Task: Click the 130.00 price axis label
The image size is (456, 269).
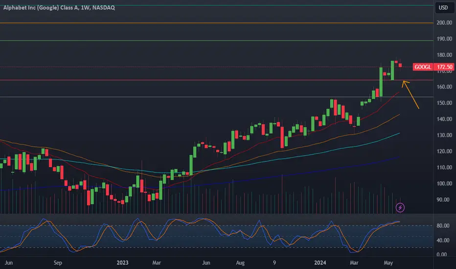Action: (444, 135)
